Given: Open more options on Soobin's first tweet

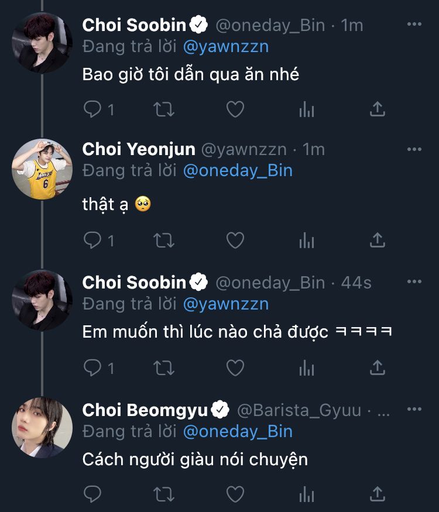Looking at the screenshot, I should coord(414,25).
